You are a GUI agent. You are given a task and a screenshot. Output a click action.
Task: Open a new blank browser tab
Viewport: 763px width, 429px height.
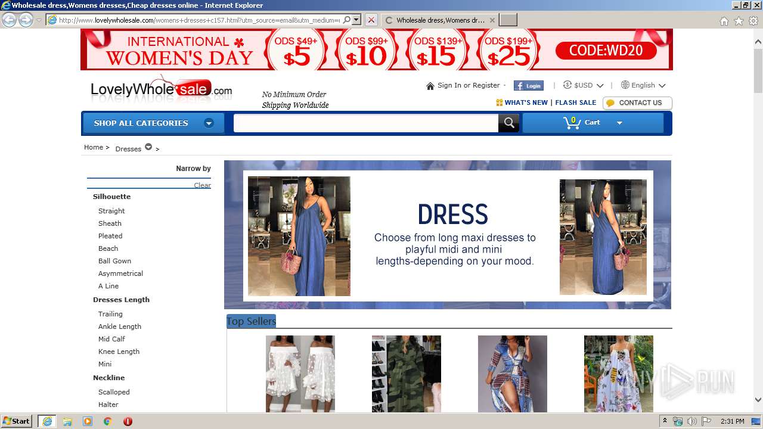pos(508,20)
